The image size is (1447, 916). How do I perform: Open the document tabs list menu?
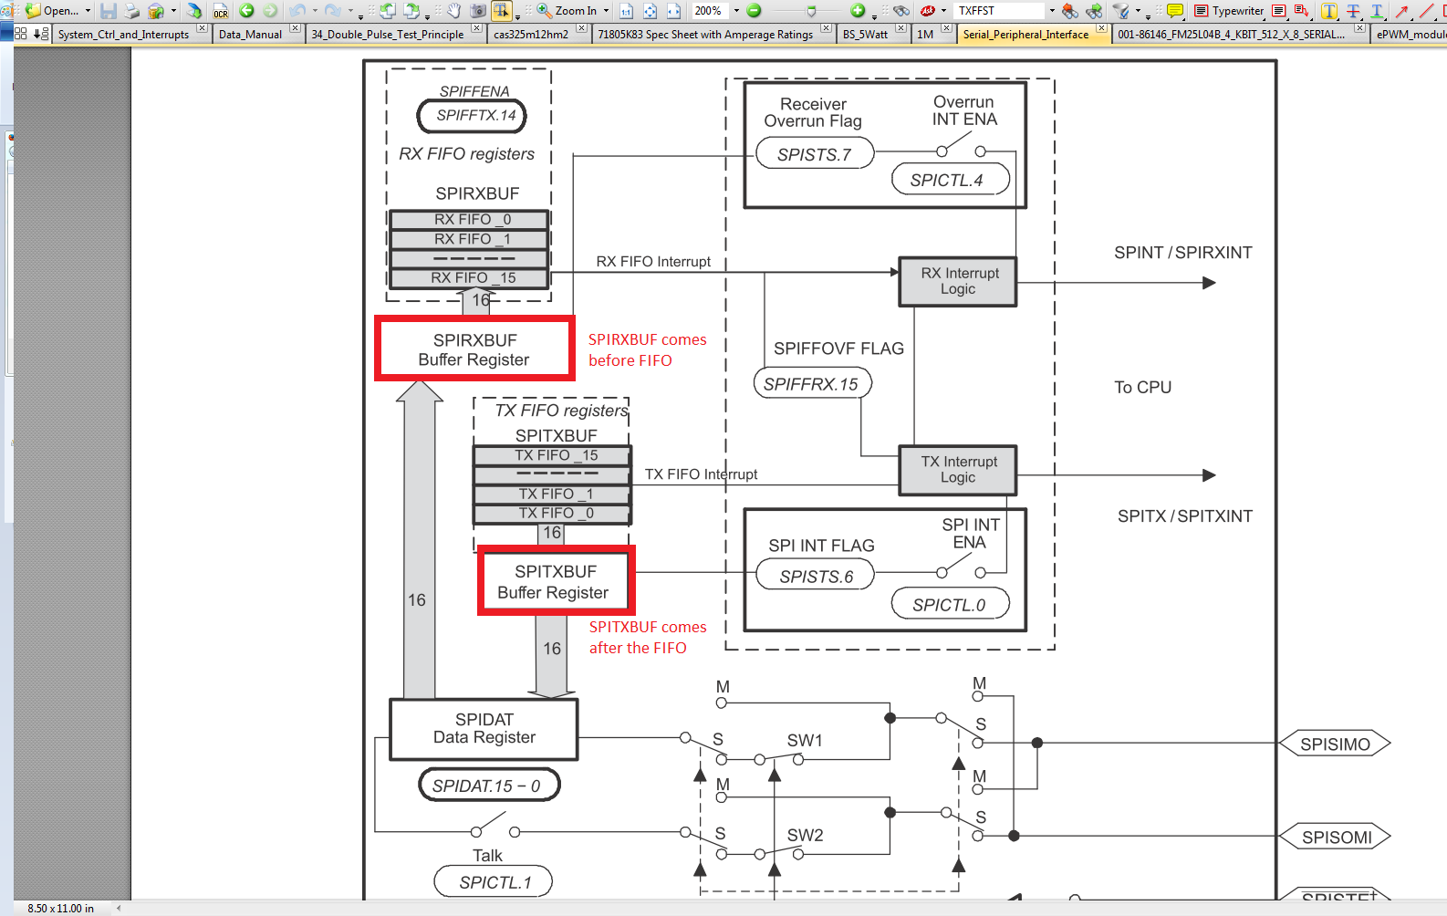41,34
